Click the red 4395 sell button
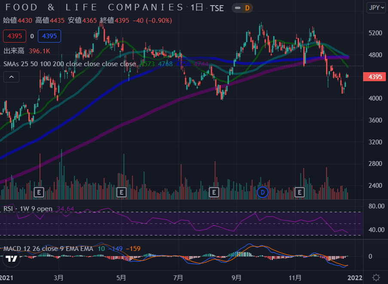 click(15, 36)
